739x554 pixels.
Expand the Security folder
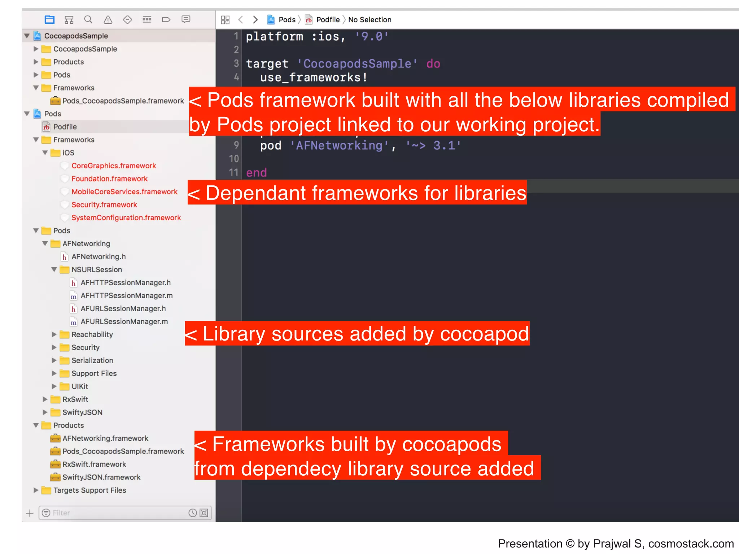point(54,347)
